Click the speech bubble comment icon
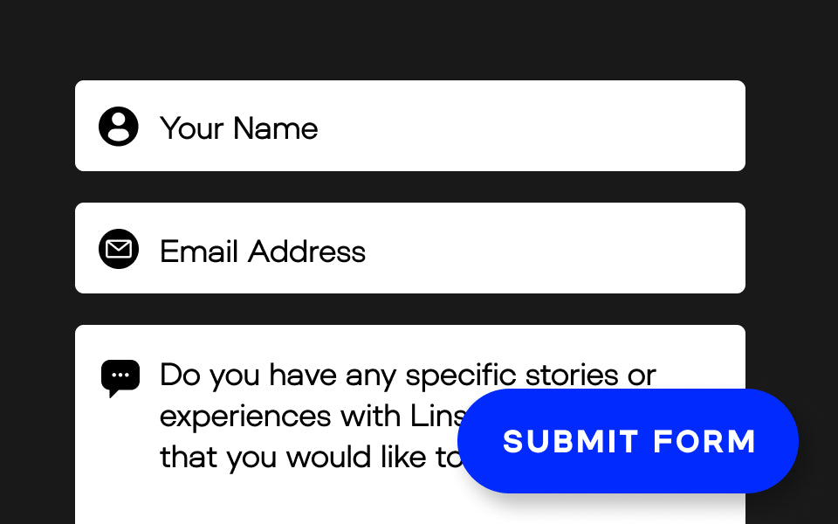Image resolution: width=838 pixels, height=524 pixels. 120,377
